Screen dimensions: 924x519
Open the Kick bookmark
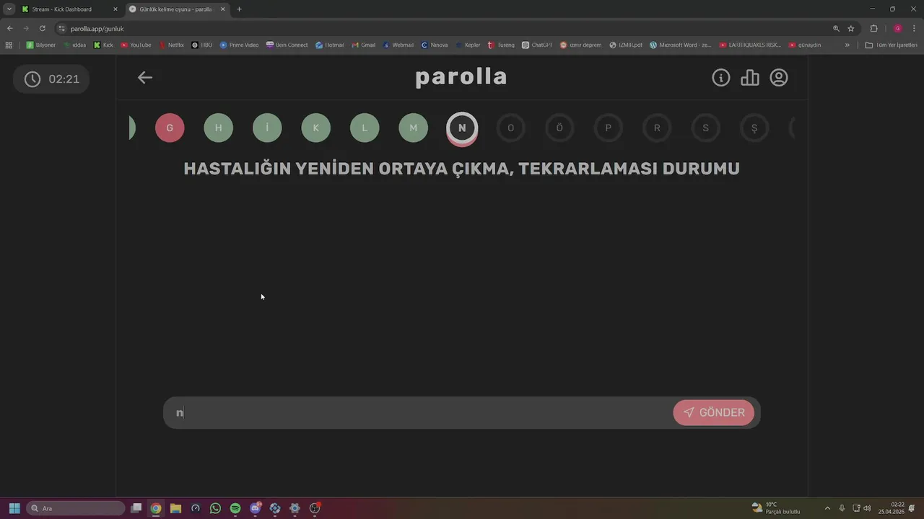103,45
